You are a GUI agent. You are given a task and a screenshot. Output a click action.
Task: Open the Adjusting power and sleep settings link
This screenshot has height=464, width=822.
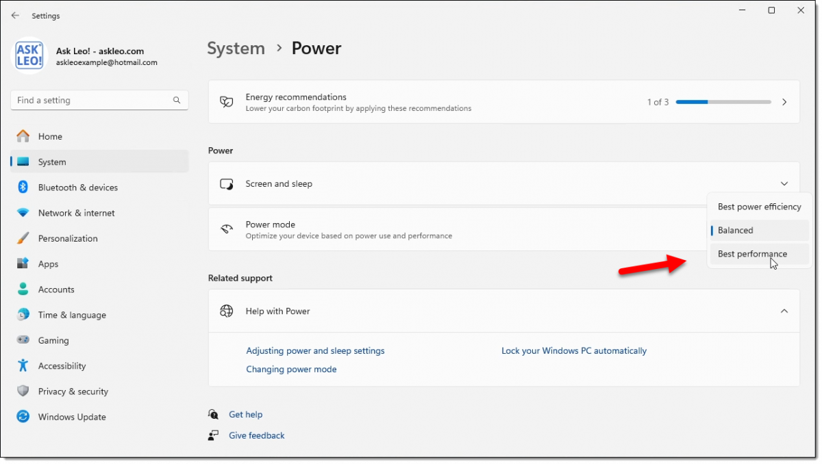[315, 350]
